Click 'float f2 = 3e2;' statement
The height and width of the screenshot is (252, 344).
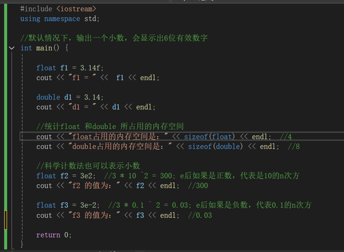coord(66,176)
